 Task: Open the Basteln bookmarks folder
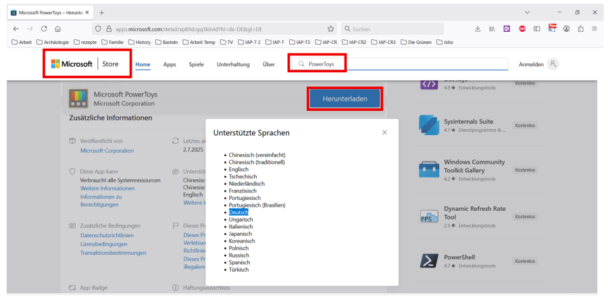(x=166, y=43)
